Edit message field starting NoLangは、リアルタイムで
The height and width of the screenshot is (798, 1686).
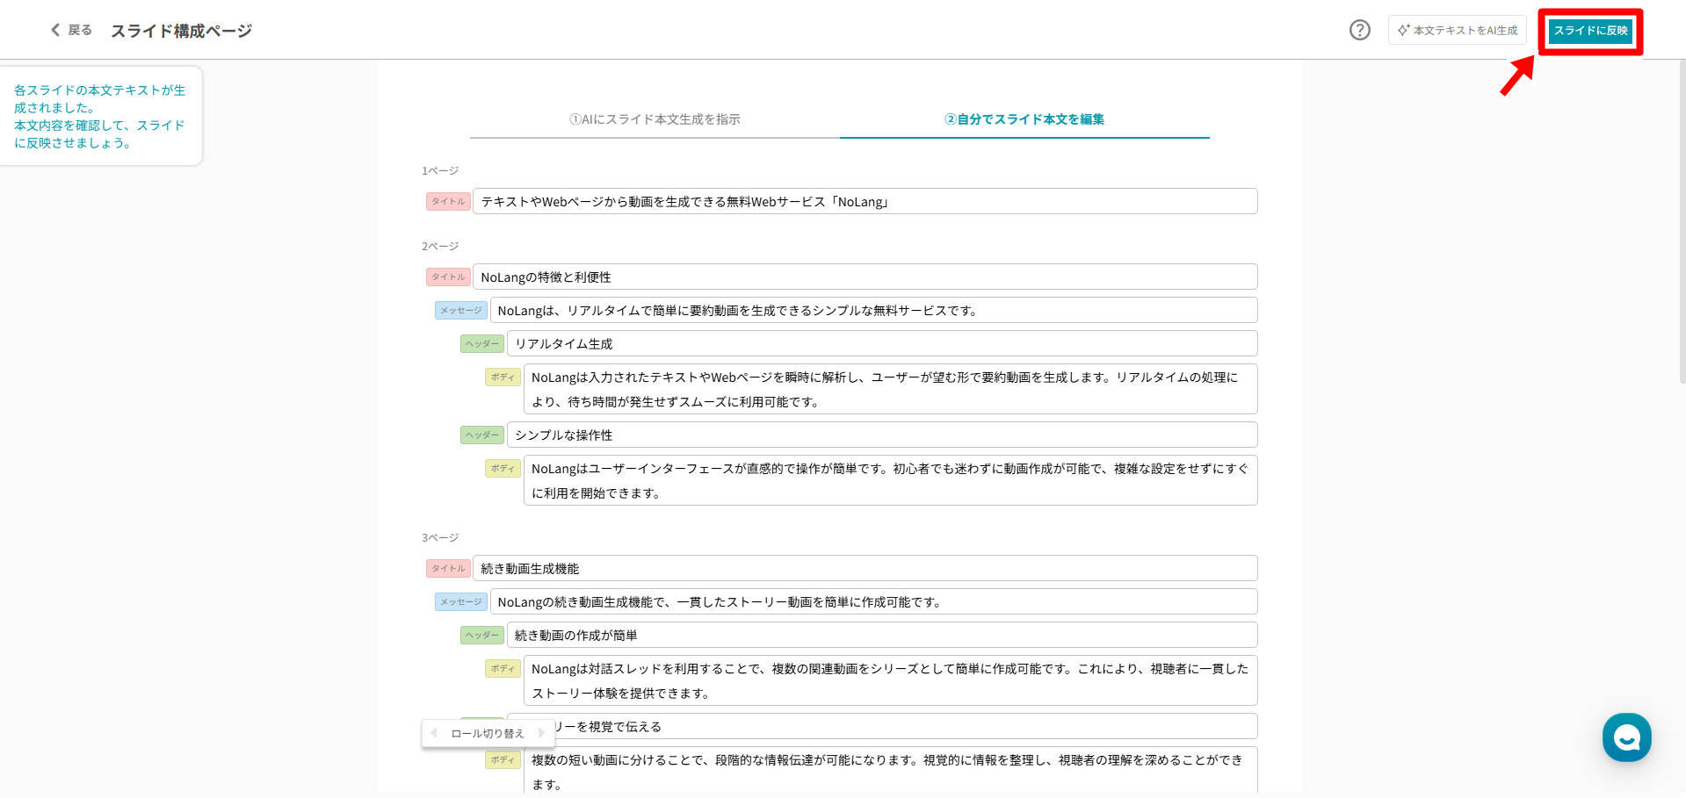[874, 310]
